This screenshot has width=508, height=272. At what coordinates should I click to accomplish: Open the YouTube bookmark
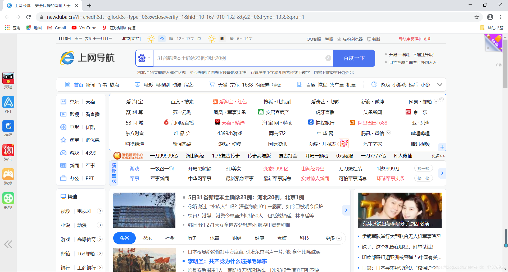84,28
